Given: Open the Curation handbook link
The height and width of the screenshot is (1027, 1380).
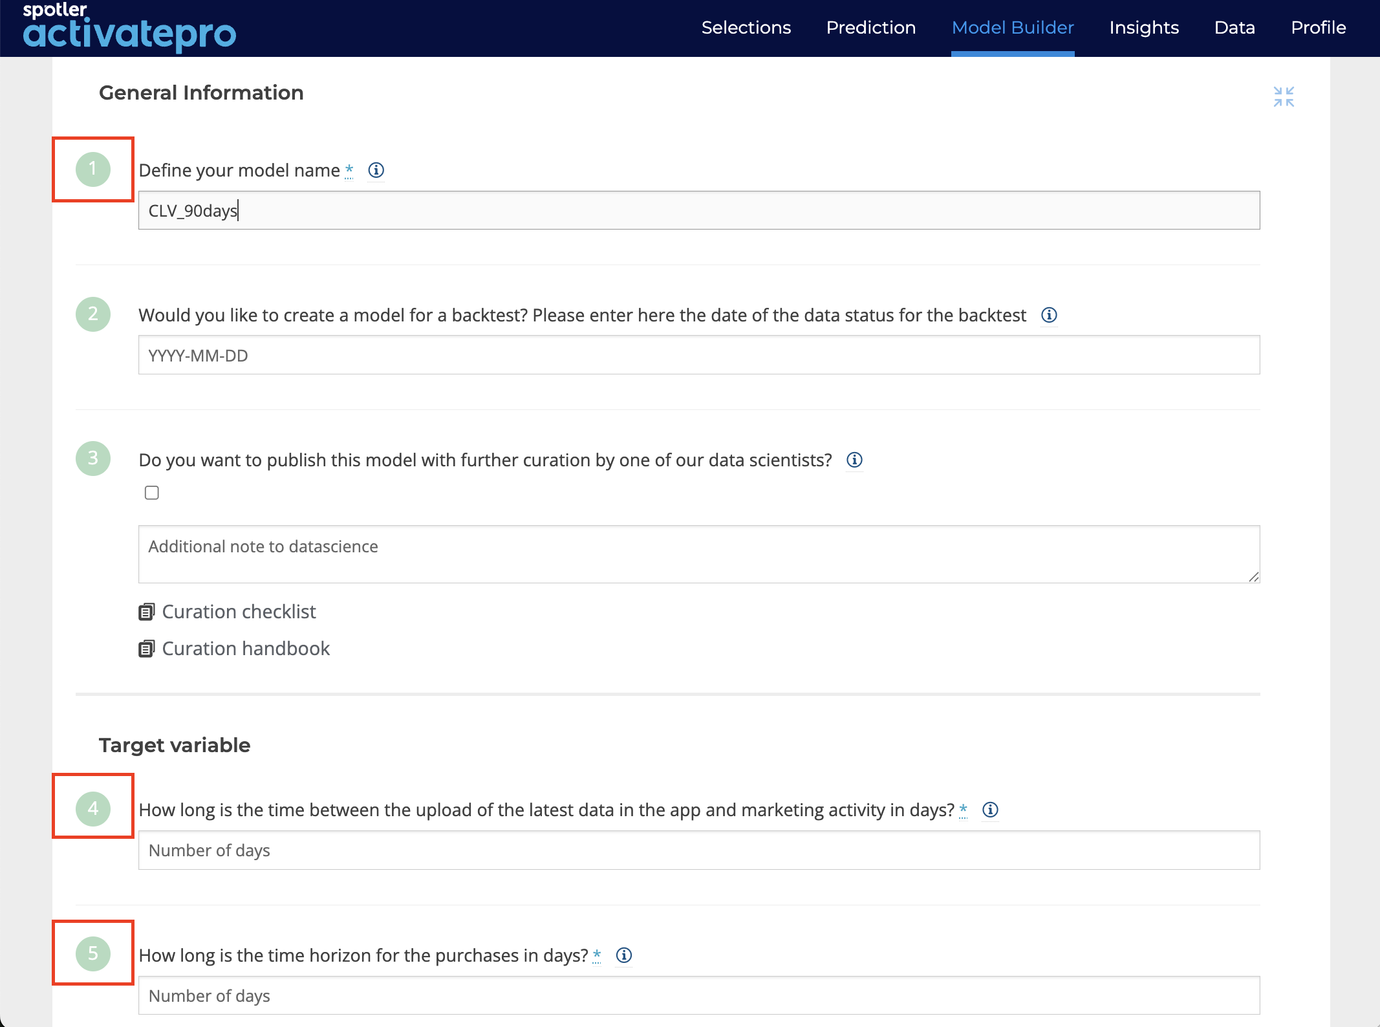Looking at the screenshot, I should (x=246, y=649).
